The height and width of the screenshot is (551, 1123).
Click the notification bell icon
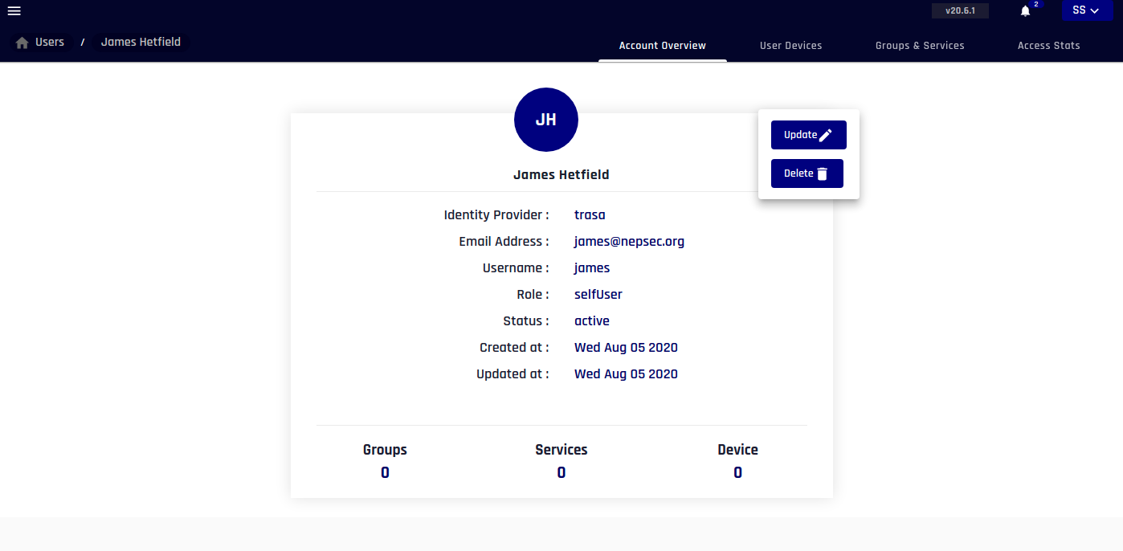click(1025, 11)
